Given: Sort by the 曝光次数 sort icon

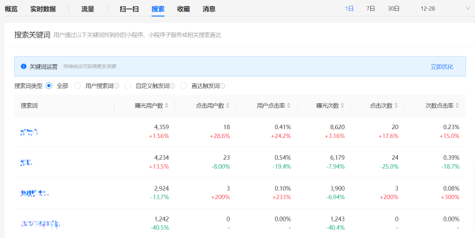Looking at the screenshot, I should pyautogui.click(x=342, y=106).
